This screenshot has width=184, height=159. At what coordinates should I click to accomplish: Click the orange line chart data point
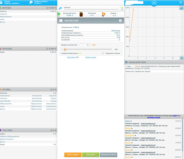[133, 9]
